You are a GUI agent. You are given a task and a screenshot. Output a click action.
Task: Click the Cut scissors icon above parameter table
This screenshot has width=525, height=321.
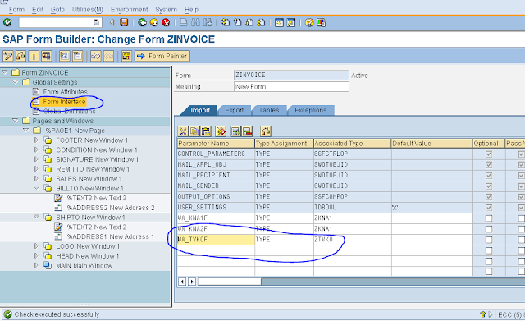(183, 131)
